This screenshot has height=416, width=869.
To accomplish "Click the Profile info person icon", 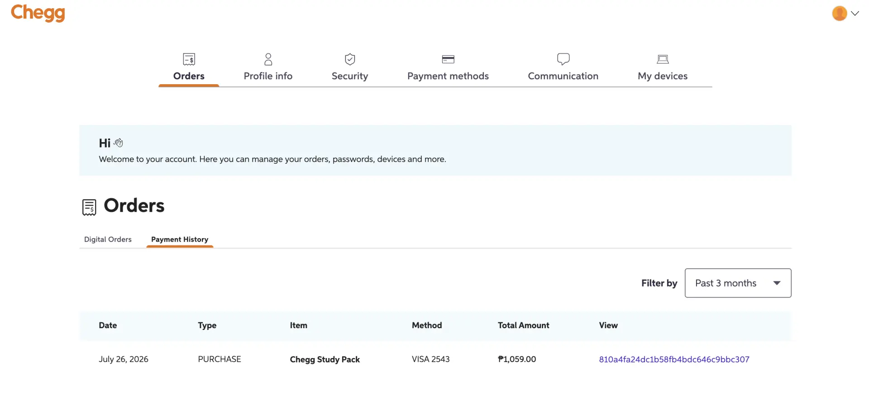I will (268, 59).
